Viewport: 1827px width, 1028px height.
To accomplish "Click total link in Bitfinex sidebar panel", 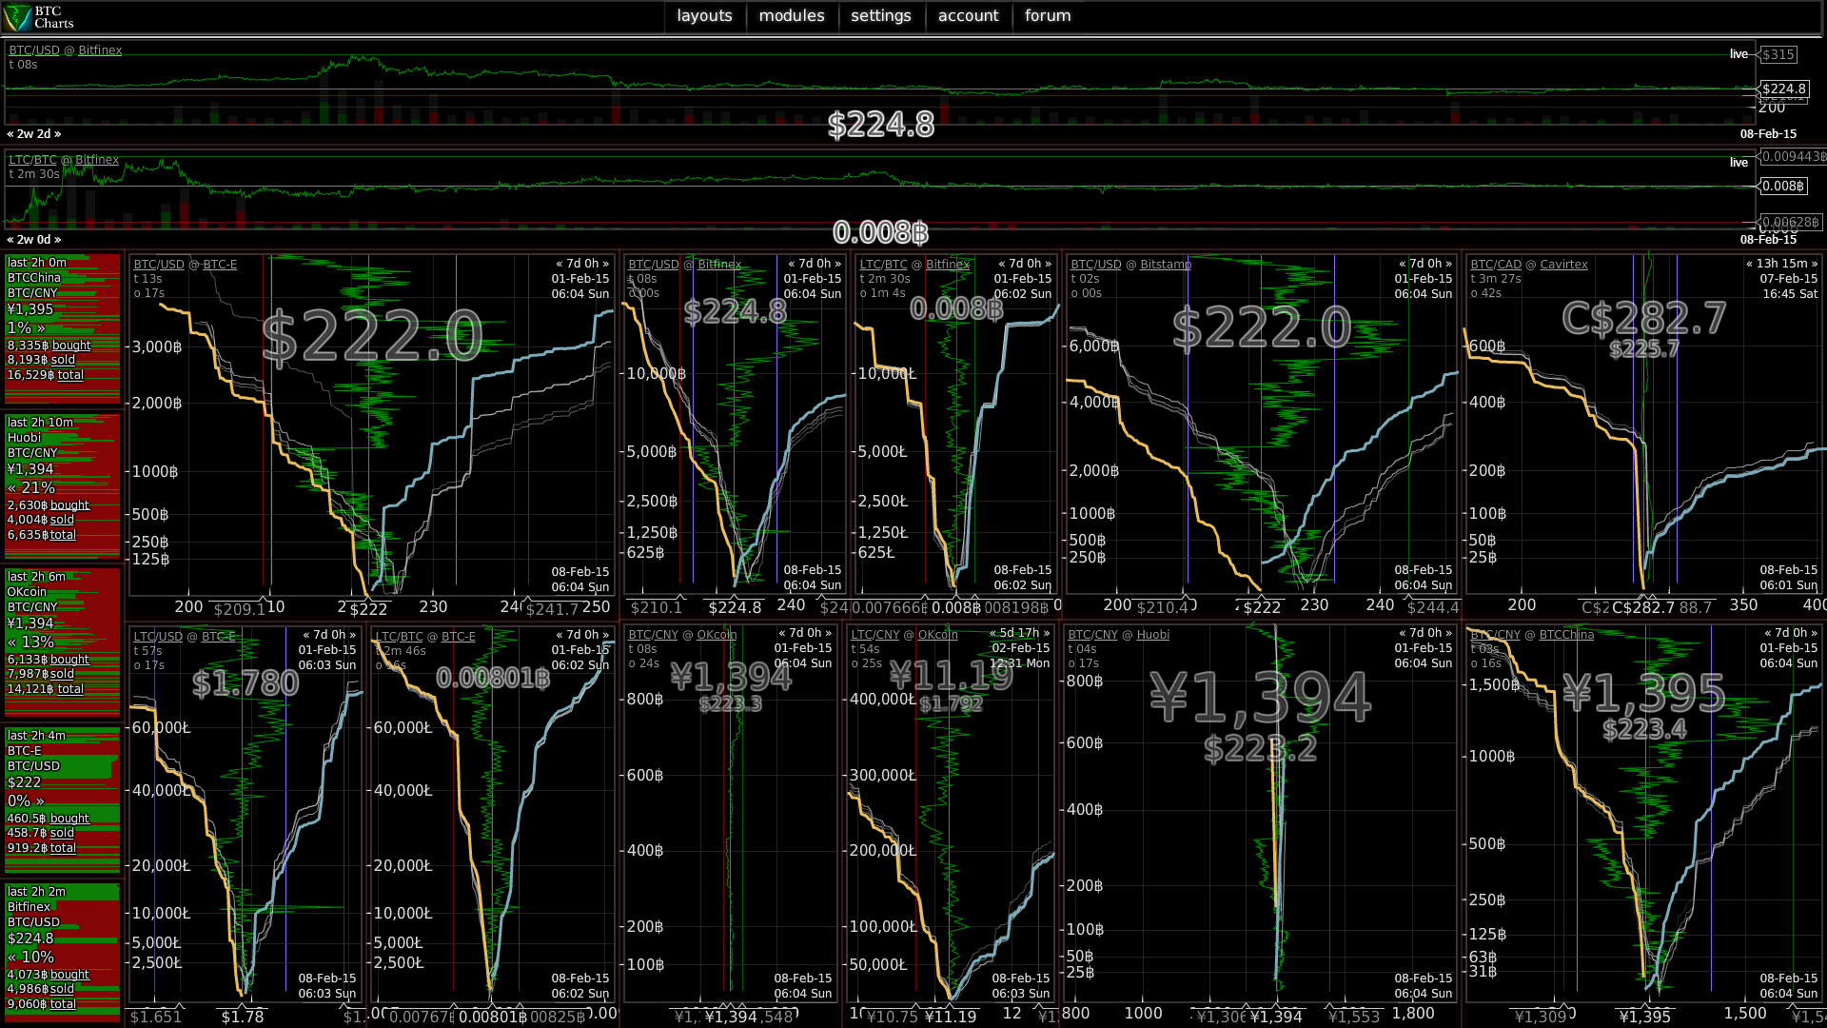I will (63, 1004).
